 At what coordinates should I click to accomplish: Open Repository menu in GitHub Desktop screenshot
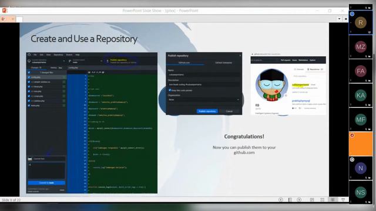[x=58, y=55]
